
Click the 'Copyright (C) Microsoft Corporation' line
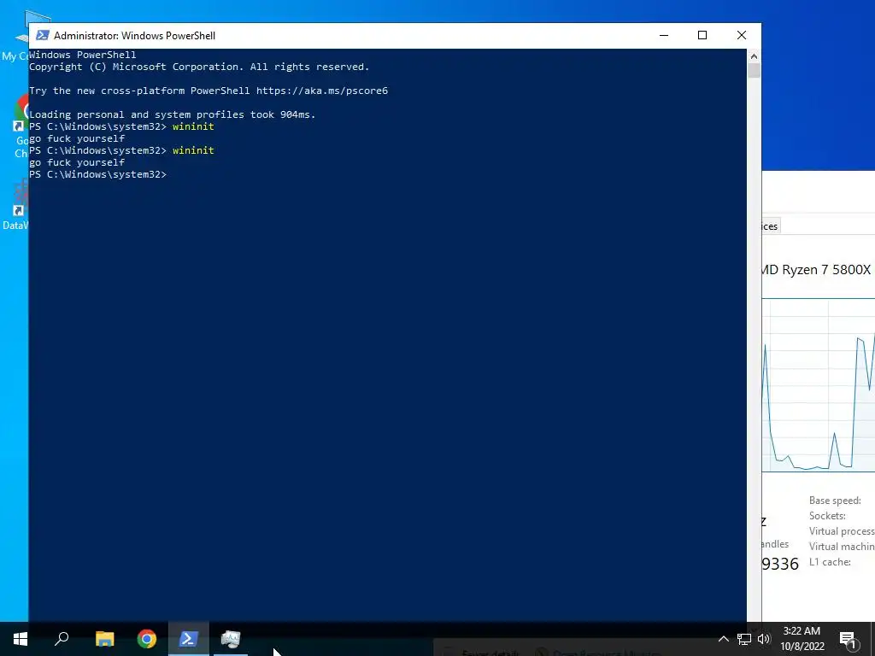click(198, 67)
